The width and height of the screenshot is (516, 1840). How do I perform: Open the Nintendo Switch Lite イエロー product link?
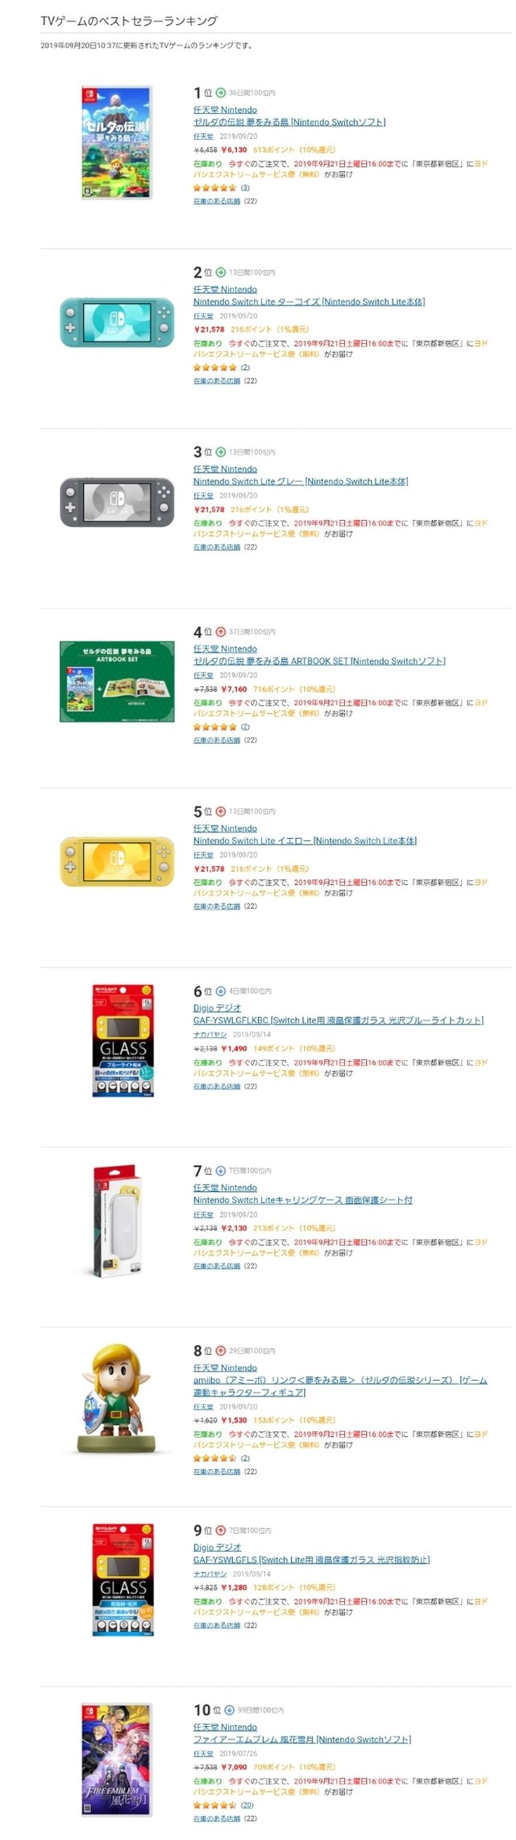tap(305, 840)
